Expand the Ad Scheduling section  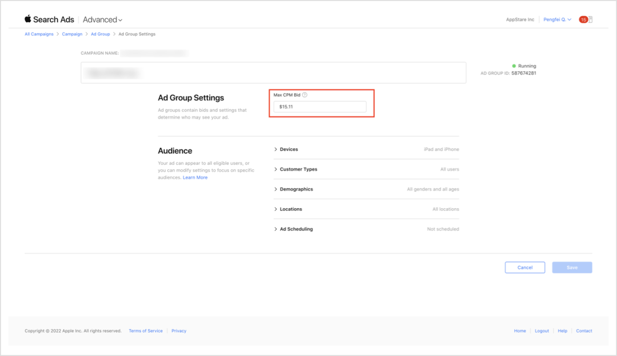(296, 229)
